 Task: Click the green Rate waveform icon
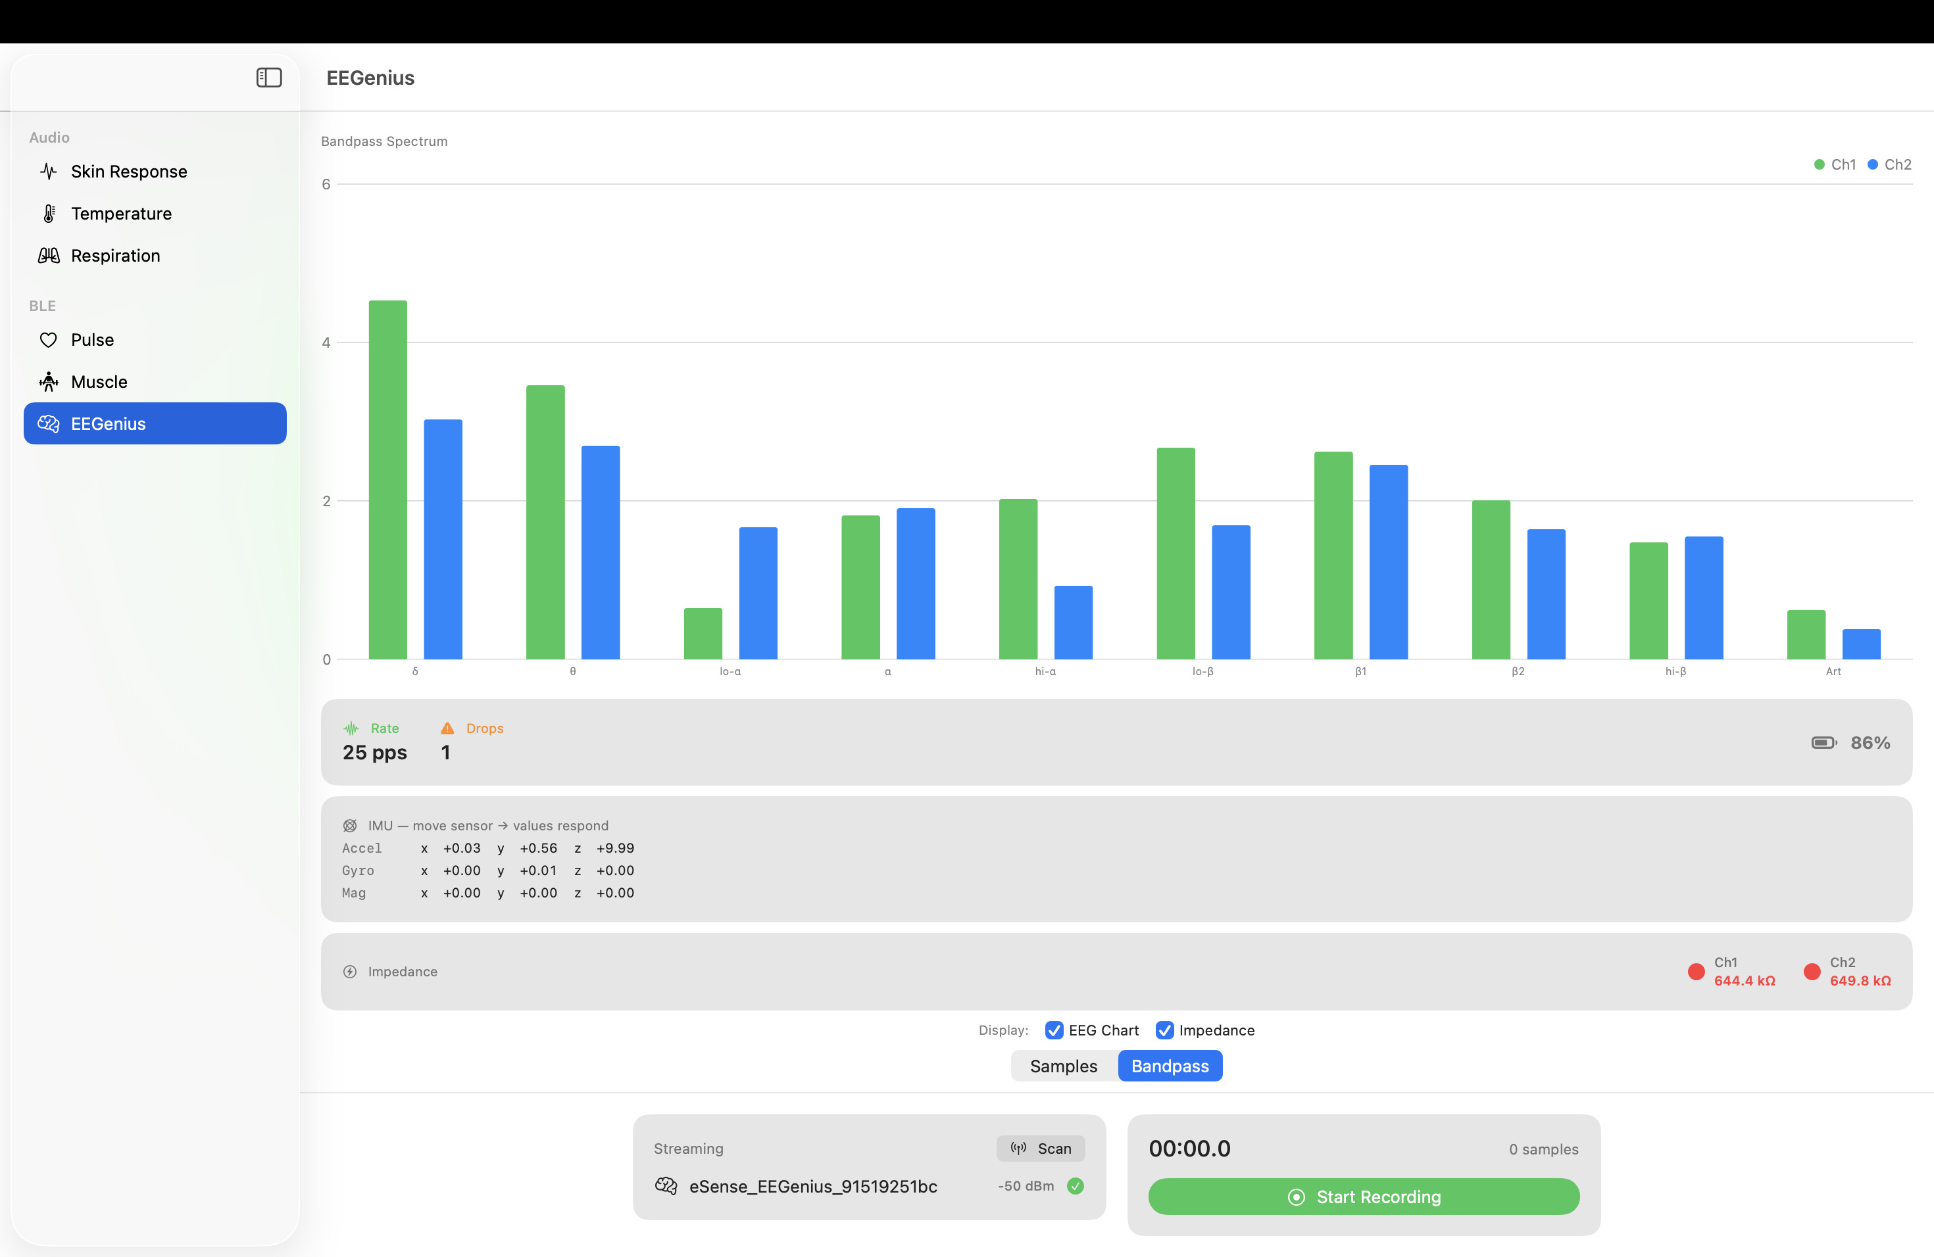351,728
